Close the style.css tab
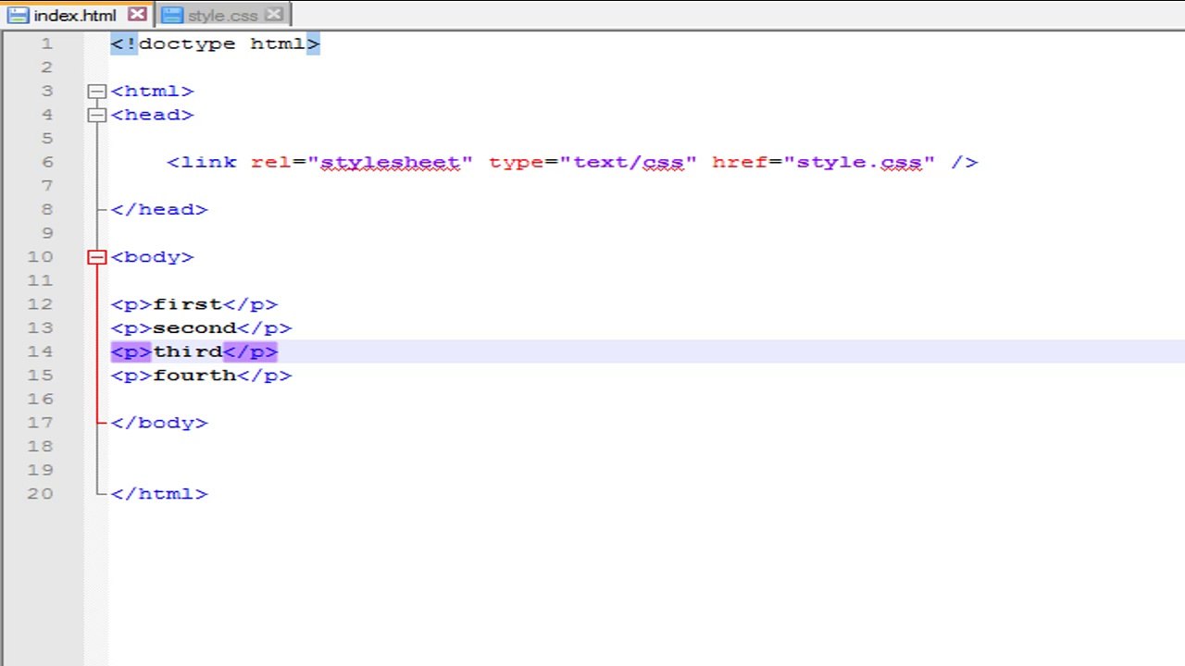The height and width of the screenshot is (666, 1185). tap(274, 15)
